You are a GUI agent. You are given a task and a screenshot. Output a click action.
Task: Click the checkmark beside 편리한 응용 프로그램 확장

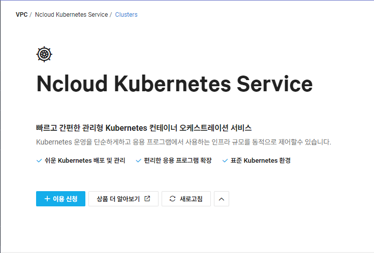point(138,161)
